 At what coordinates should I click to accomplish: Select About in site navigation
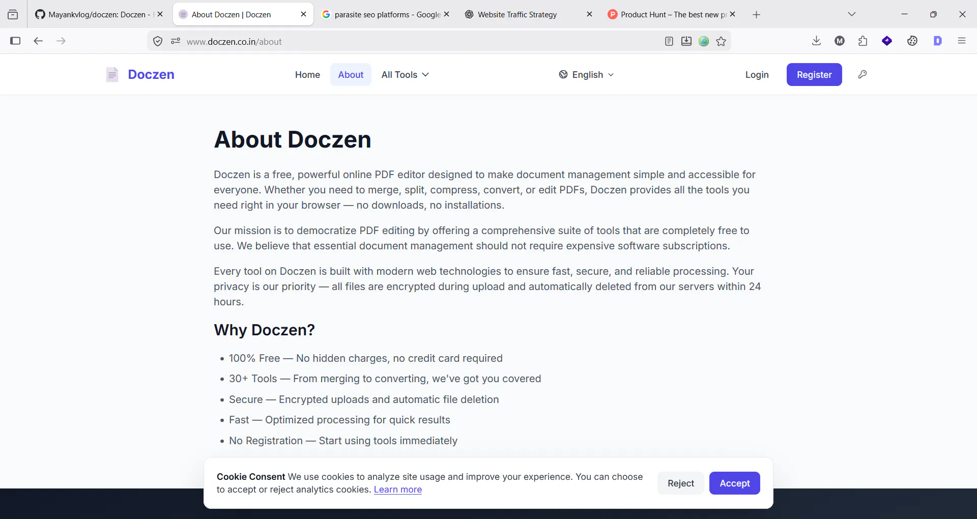pos(351,74)
